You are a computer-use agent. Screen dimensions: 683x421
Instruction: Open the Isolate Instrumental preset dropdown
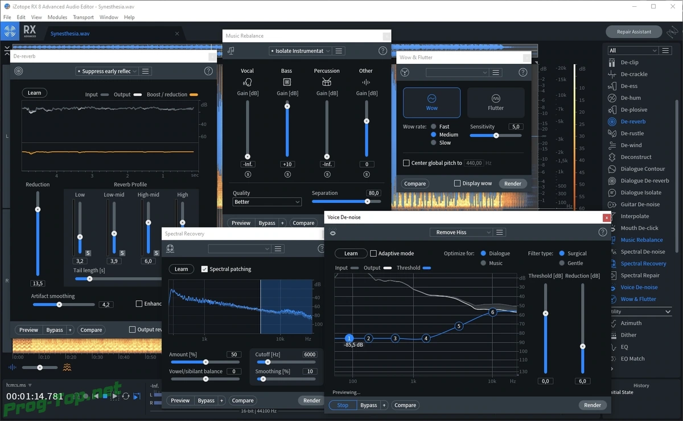tap(300, 51)
